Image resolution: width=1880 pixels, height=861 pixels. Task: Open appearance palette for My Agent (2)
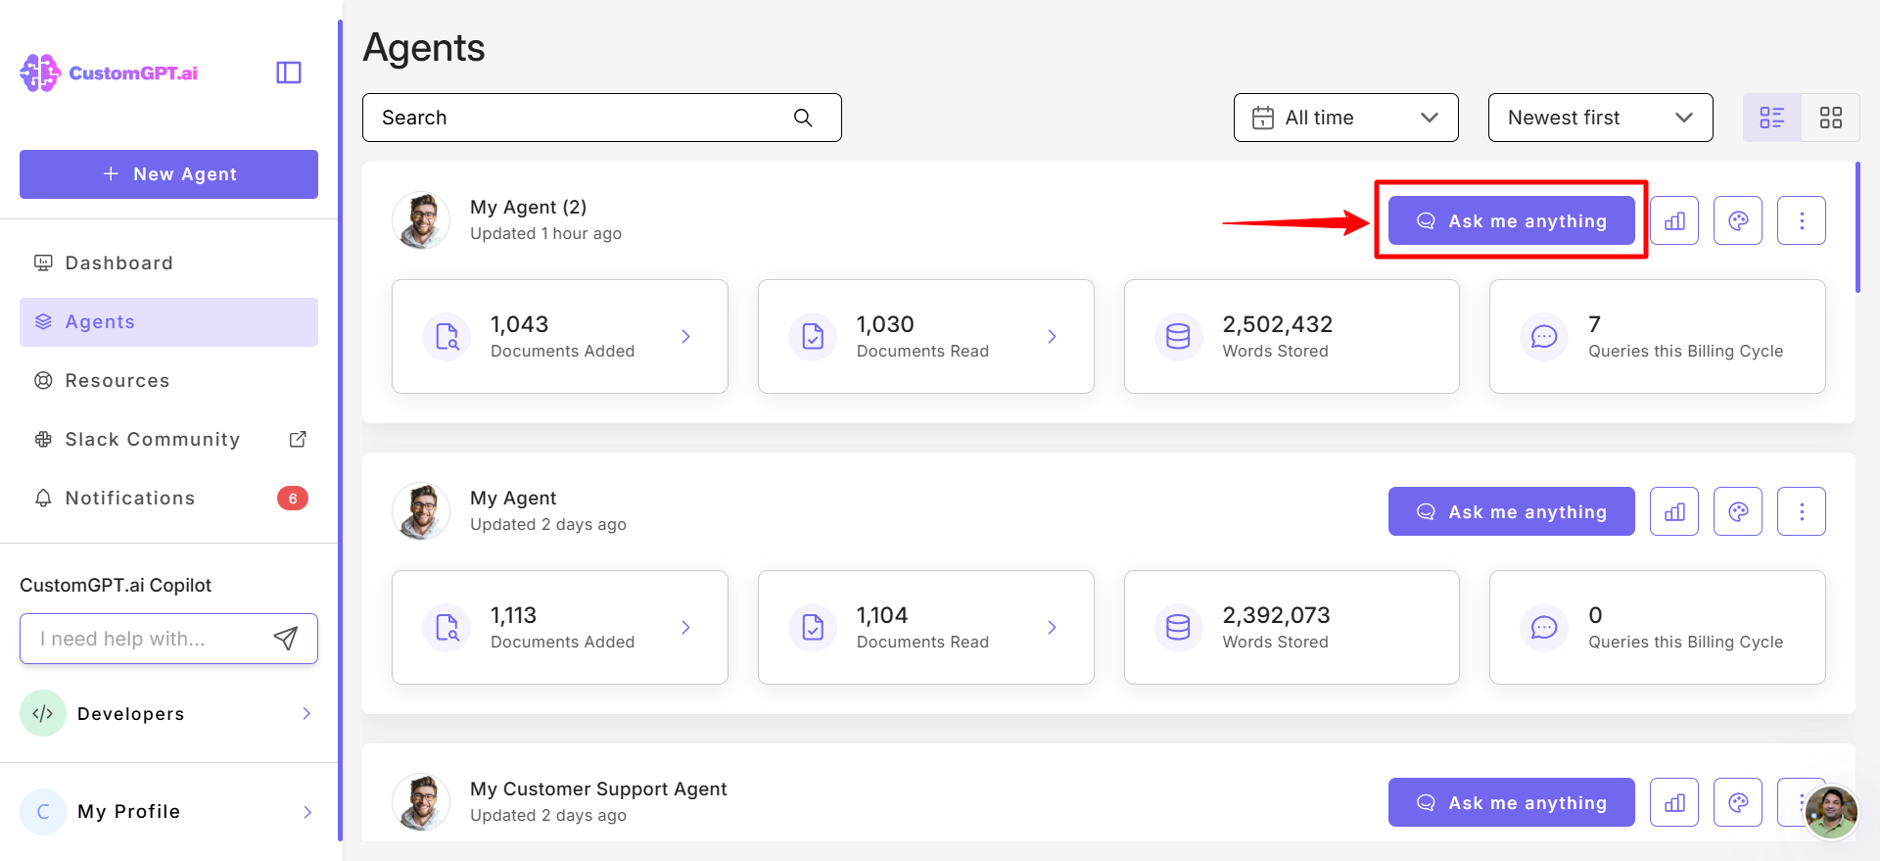coord(1738,220)
